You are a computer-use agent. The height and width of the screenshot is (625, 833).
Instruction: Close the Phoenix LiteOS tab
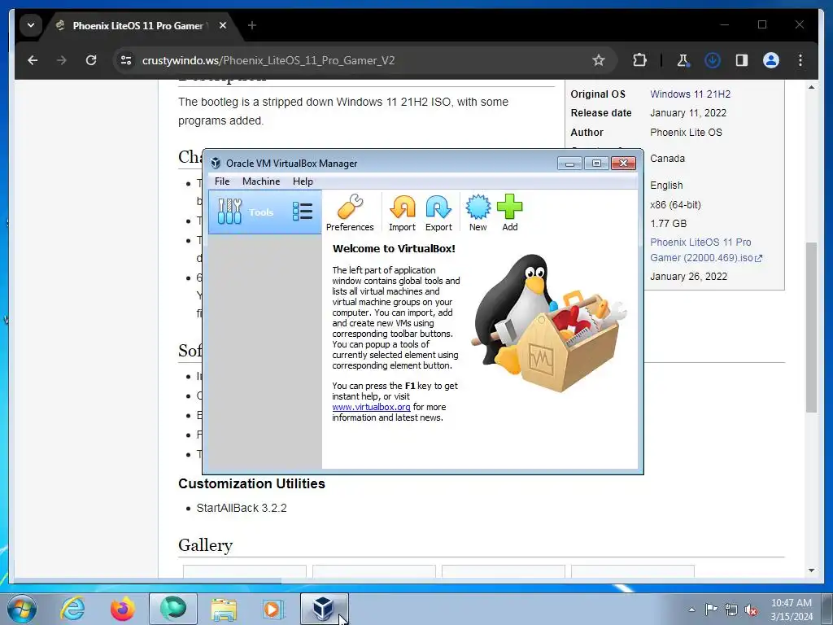click(223, 25)
